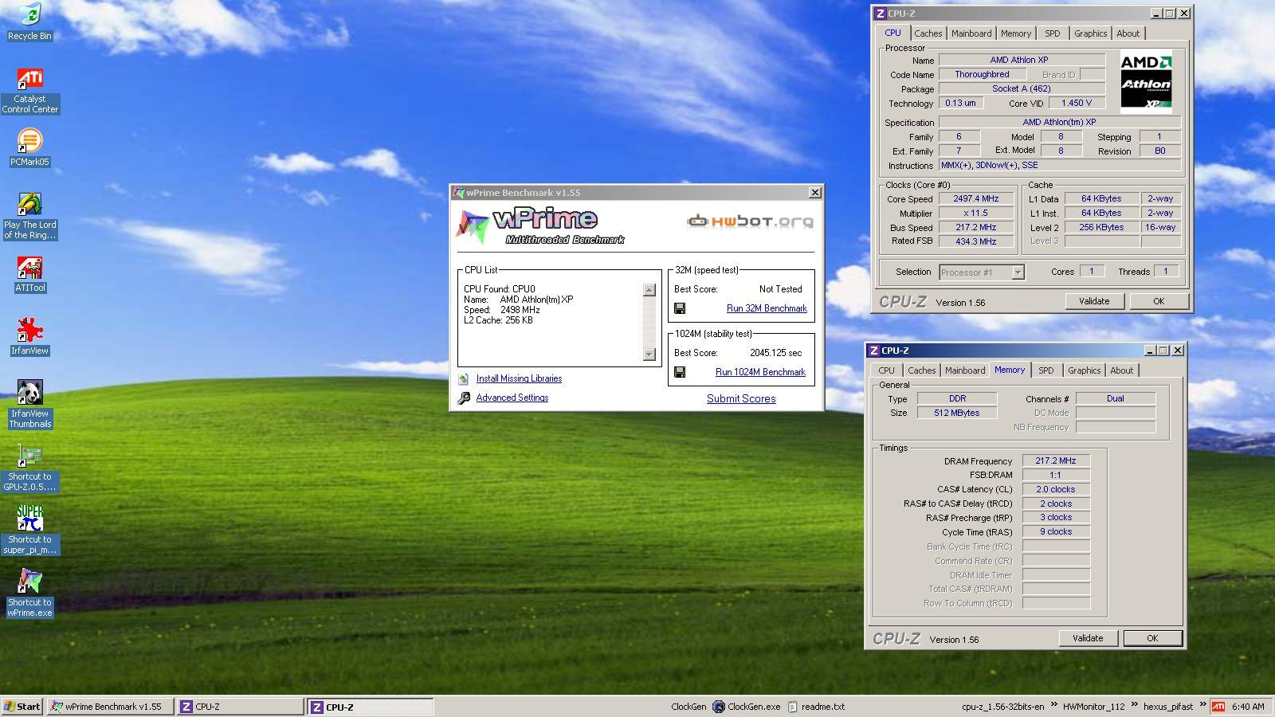Click the hwbot.org logo in wPrime
The height and width of the screenshot is (717, 1275).
(x=751, y=221)
